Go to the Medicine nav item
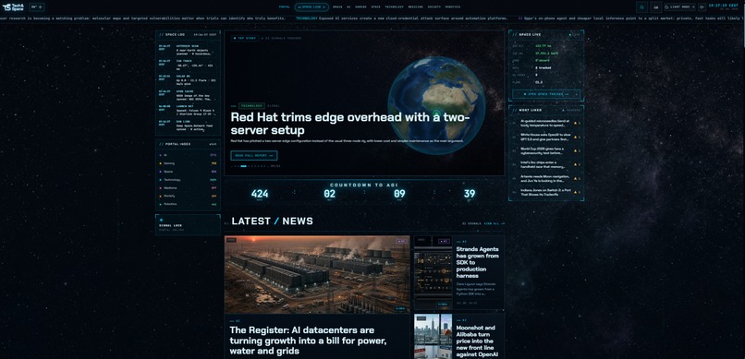 click(x=415, y=7)
